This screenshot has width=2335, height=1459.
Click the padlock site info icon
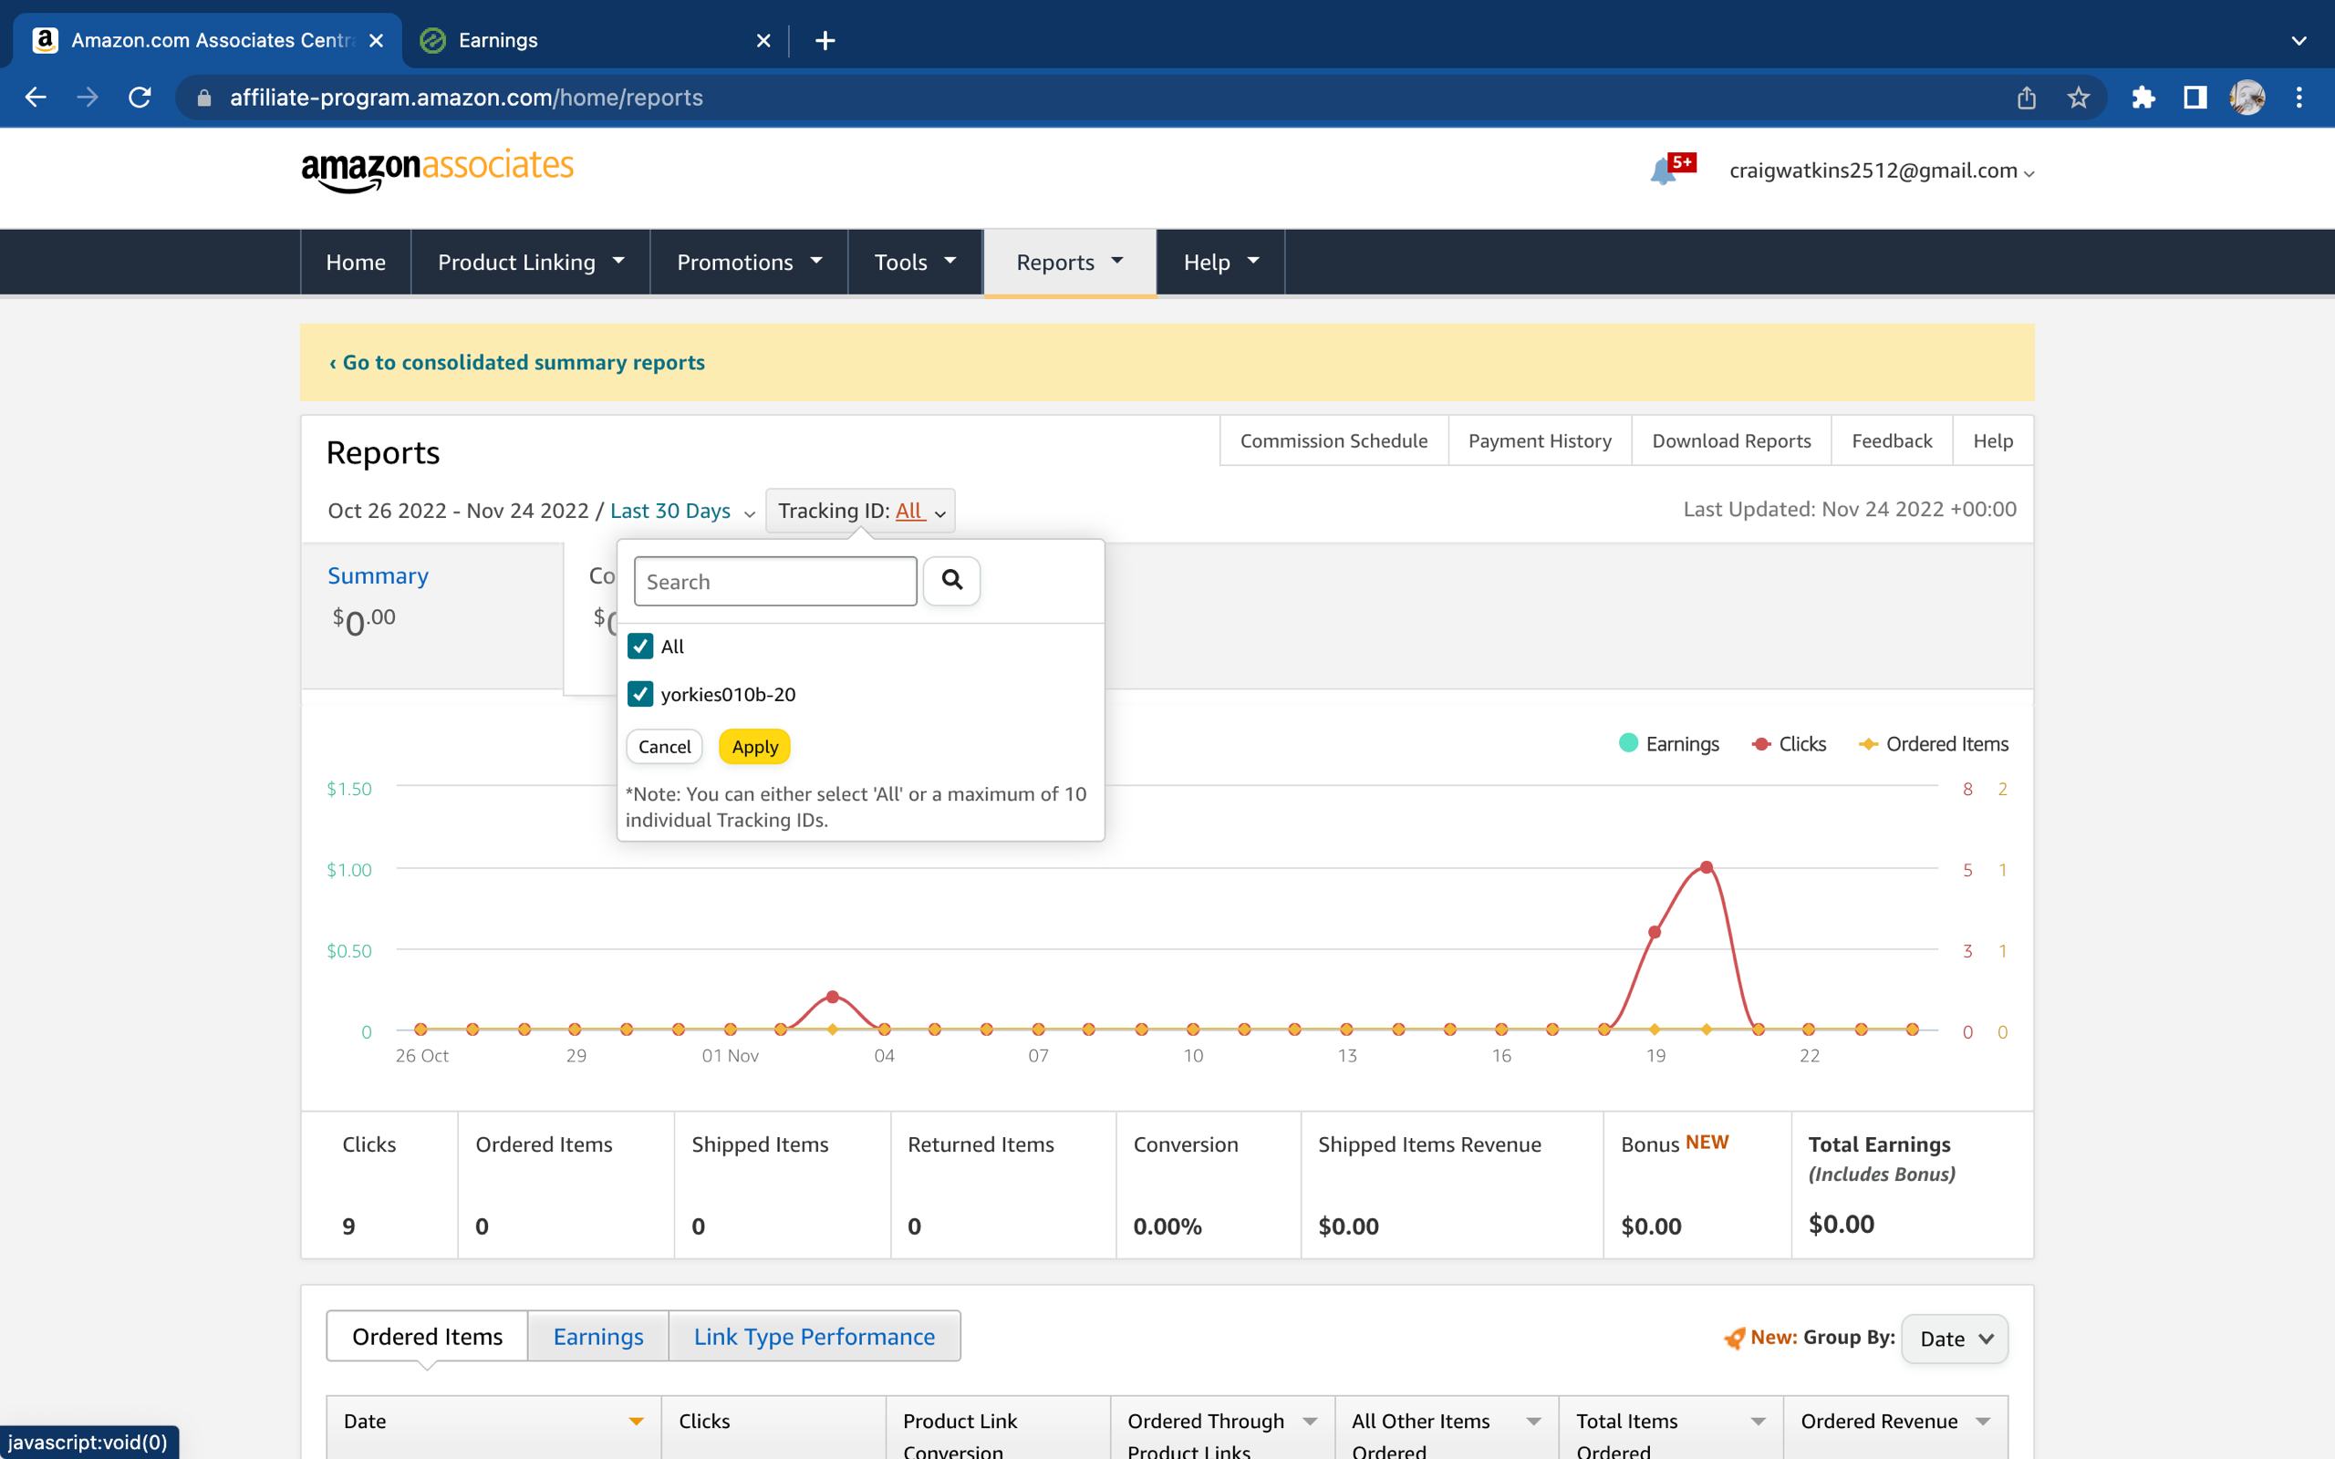click(203, 98)
